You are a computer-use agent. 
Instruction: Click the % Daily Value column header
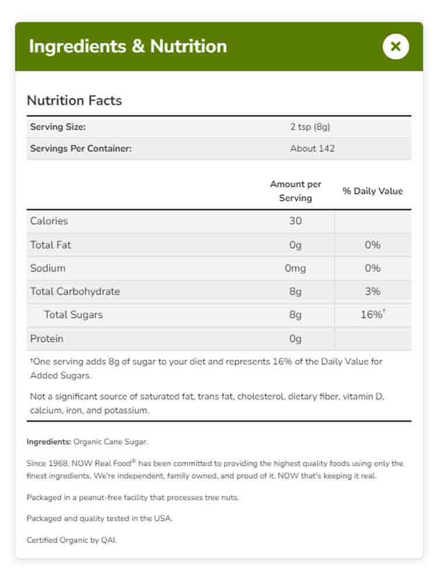(x=372, y=191)
